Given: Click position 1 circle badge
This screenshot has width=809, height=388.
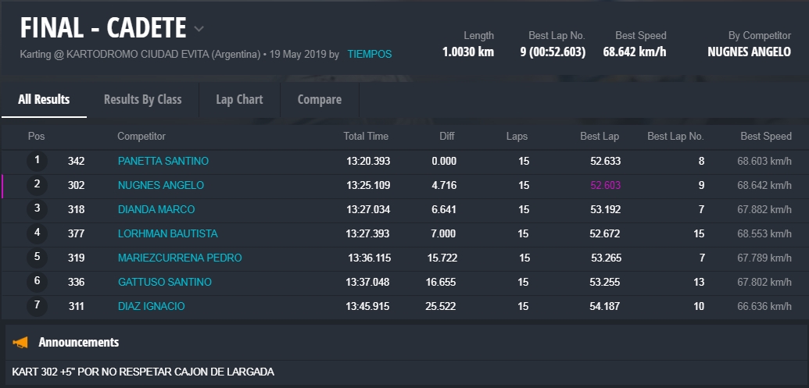Looking at the screenshot, I should pyautogui.click(x=37, y=161).
